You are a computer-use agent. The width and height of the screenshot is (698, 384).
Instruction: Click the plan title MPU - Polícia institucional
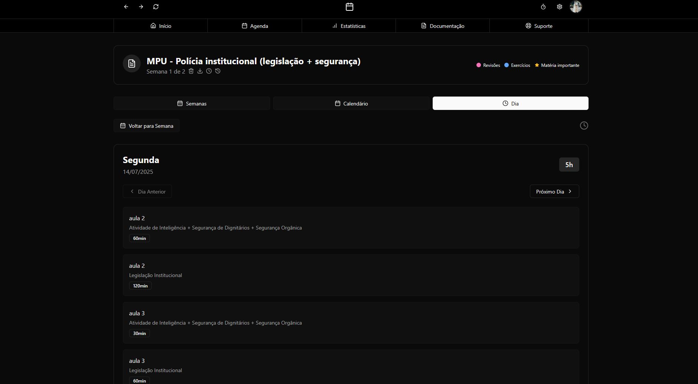pos(253,61)
